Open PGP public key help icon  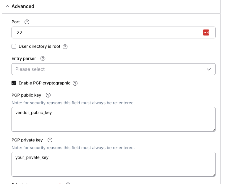click(48, 95)
